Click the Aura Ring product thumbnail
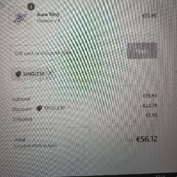 [20, 18]
